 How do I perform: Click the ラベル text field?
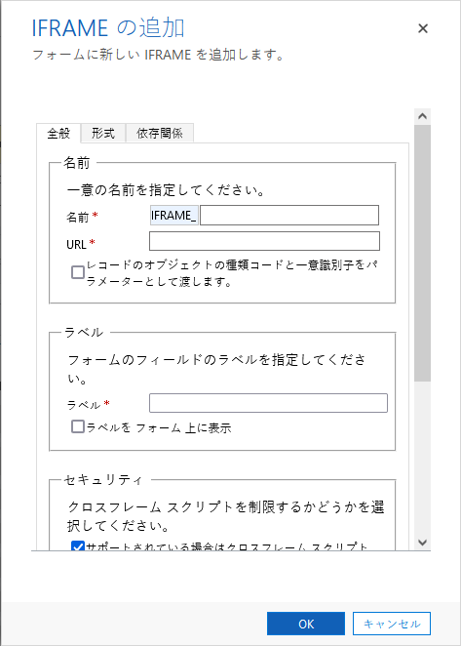[x=268, y=403]
